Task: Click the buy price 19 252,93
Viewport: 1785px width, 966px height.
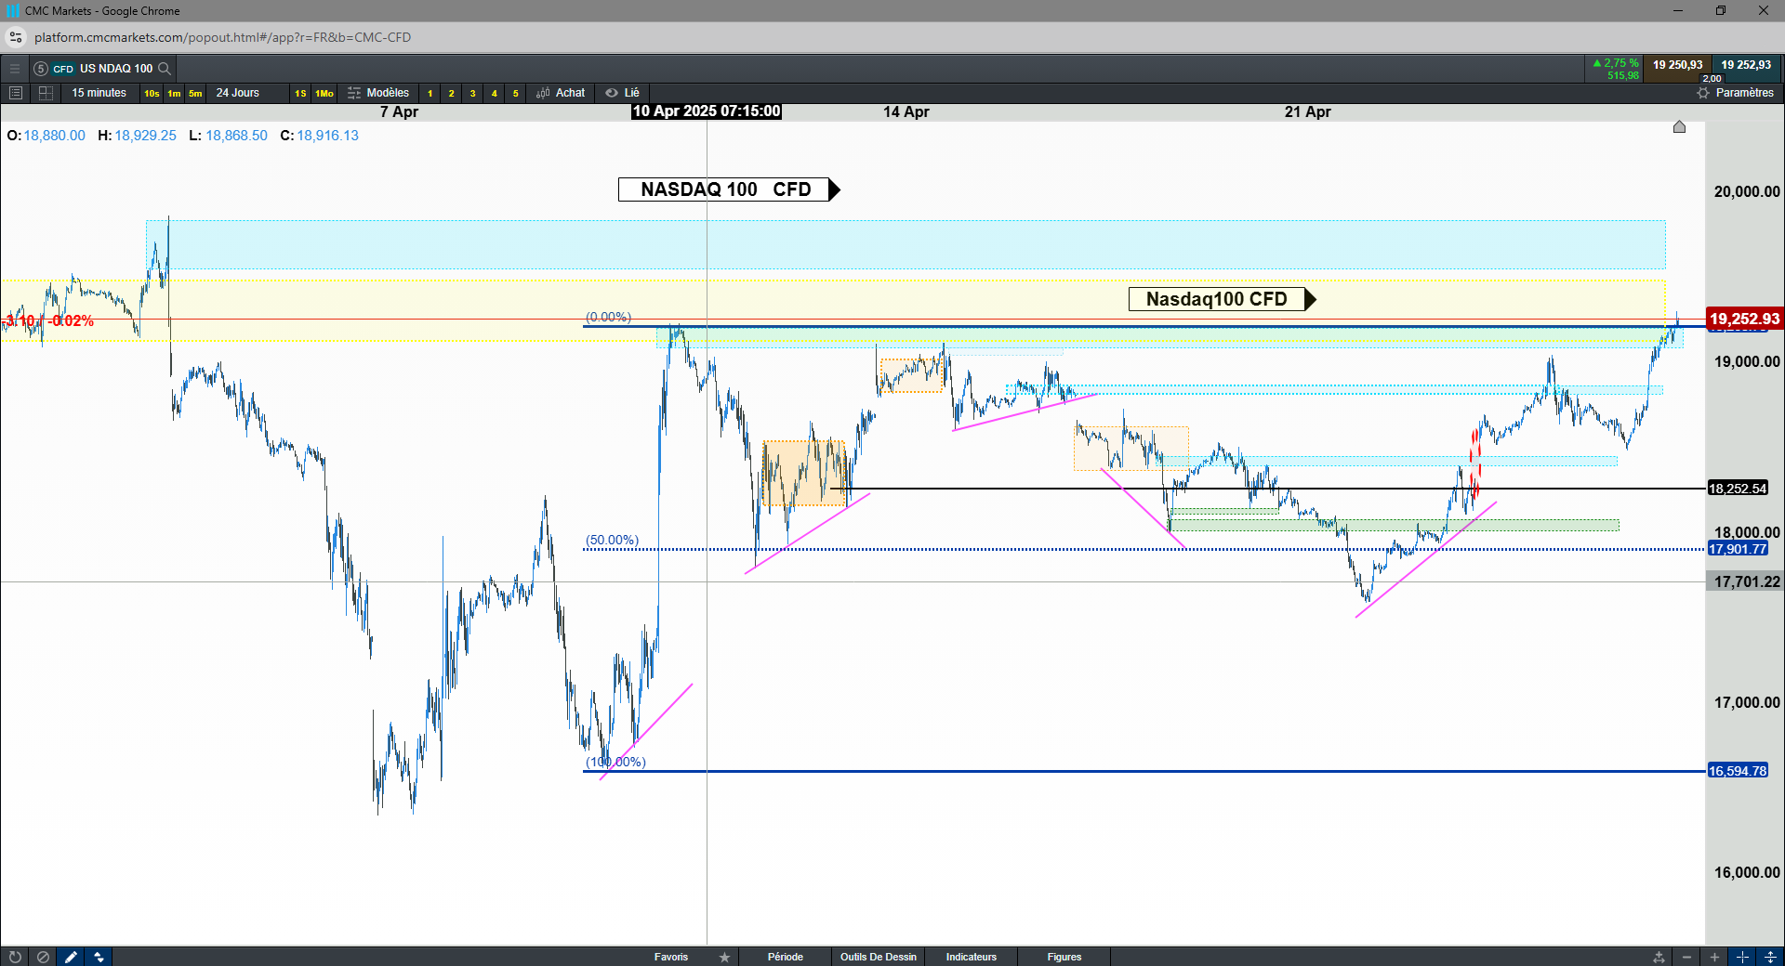Action: click(x=1746, y=65)
